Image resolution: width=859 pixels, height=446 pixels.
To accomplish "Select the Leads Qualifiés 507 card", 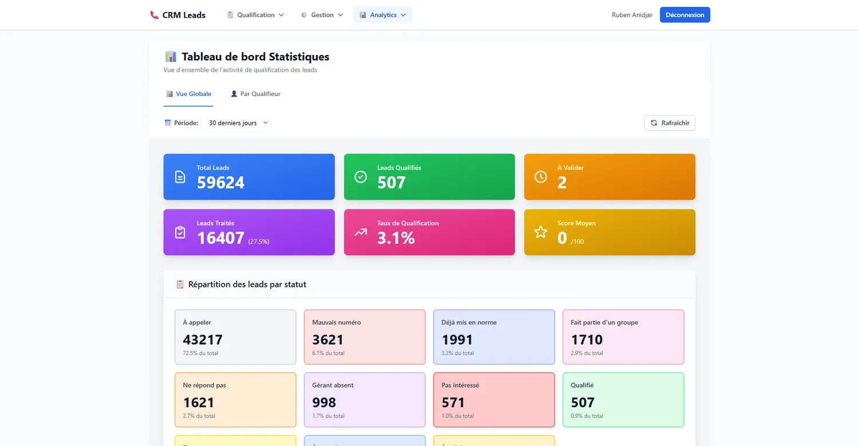I will pyautogui.click(x=429, y=177).
